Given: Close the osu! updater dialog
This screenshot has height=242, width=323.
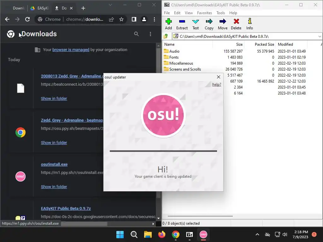Looking at the screenshot, I should [219, 77].
